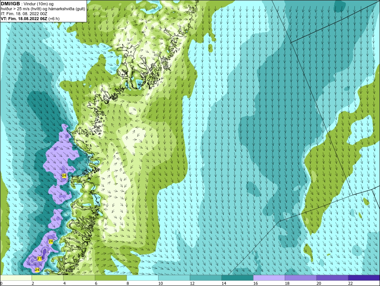Screen dimensions: 380x286
Task: Select the pale cyan 8–10 m/s legend swatch
Action: tap(142, 278)
